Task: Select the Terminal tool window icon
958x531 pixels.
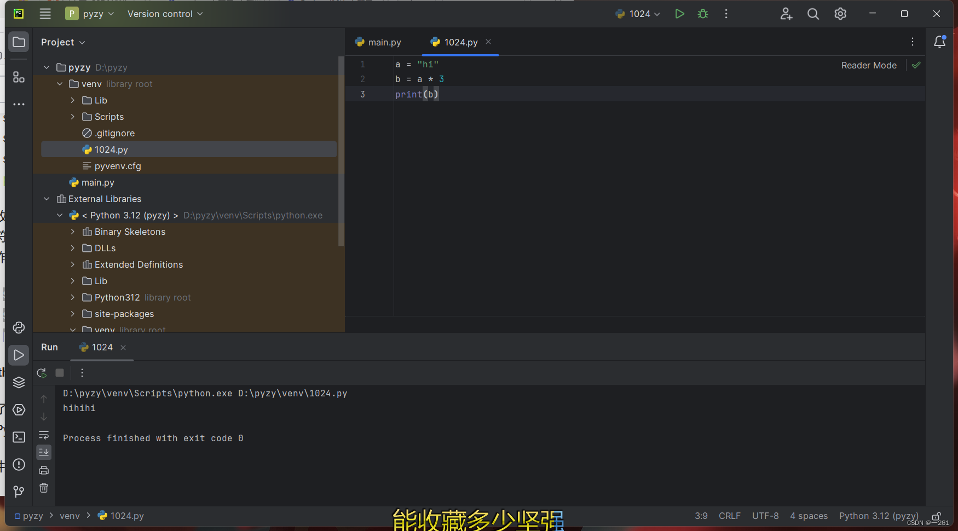Action: click(x=19, y=437)
